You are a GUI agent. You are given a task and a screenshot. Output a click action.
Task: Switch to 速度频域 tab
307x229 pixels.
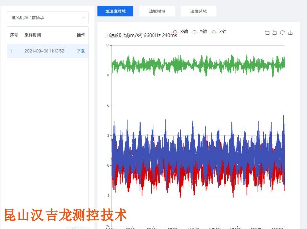[x=198, y=11]
